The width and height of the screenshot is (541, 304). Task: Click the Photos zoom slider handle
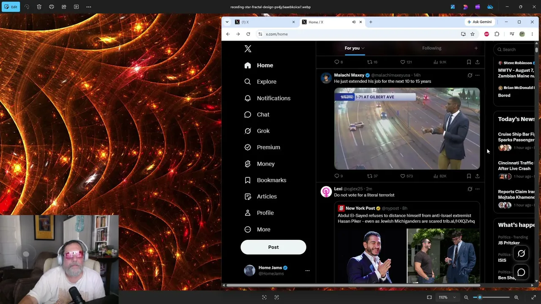(480, 297)
